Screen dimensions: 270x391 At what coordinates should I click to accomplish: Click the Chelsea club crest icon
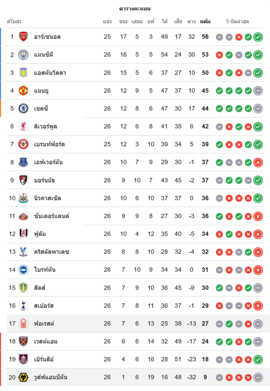point(24,108)
